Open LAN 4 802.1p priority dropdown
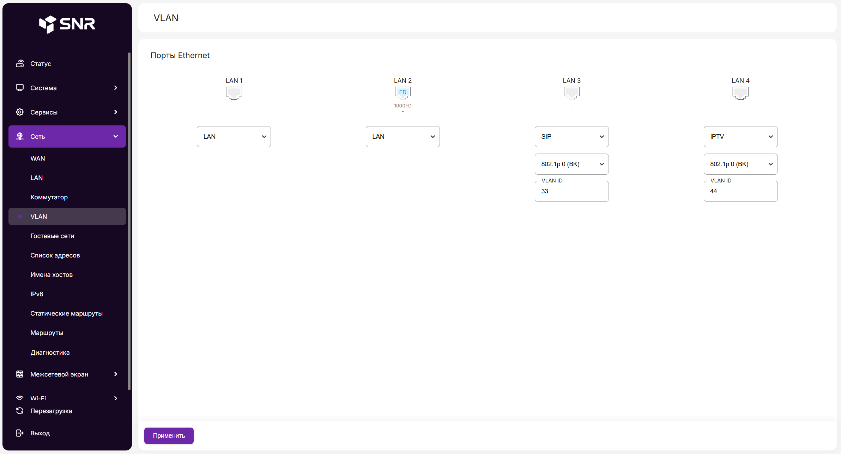The width and height of the screenshot is (841, 454). pyautogui.click(x=740, y=164)
